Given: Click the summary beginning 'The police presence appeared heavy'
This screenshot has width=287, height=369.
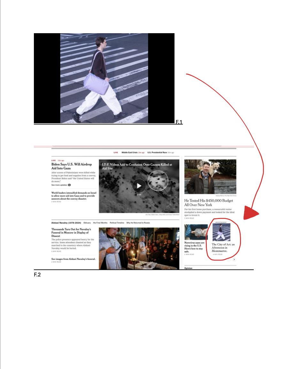Looking at the screenshot, I should point(73,244).
